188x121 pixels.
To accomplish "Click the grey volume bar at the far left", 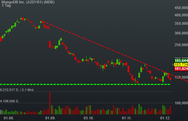I will point(1,112).
